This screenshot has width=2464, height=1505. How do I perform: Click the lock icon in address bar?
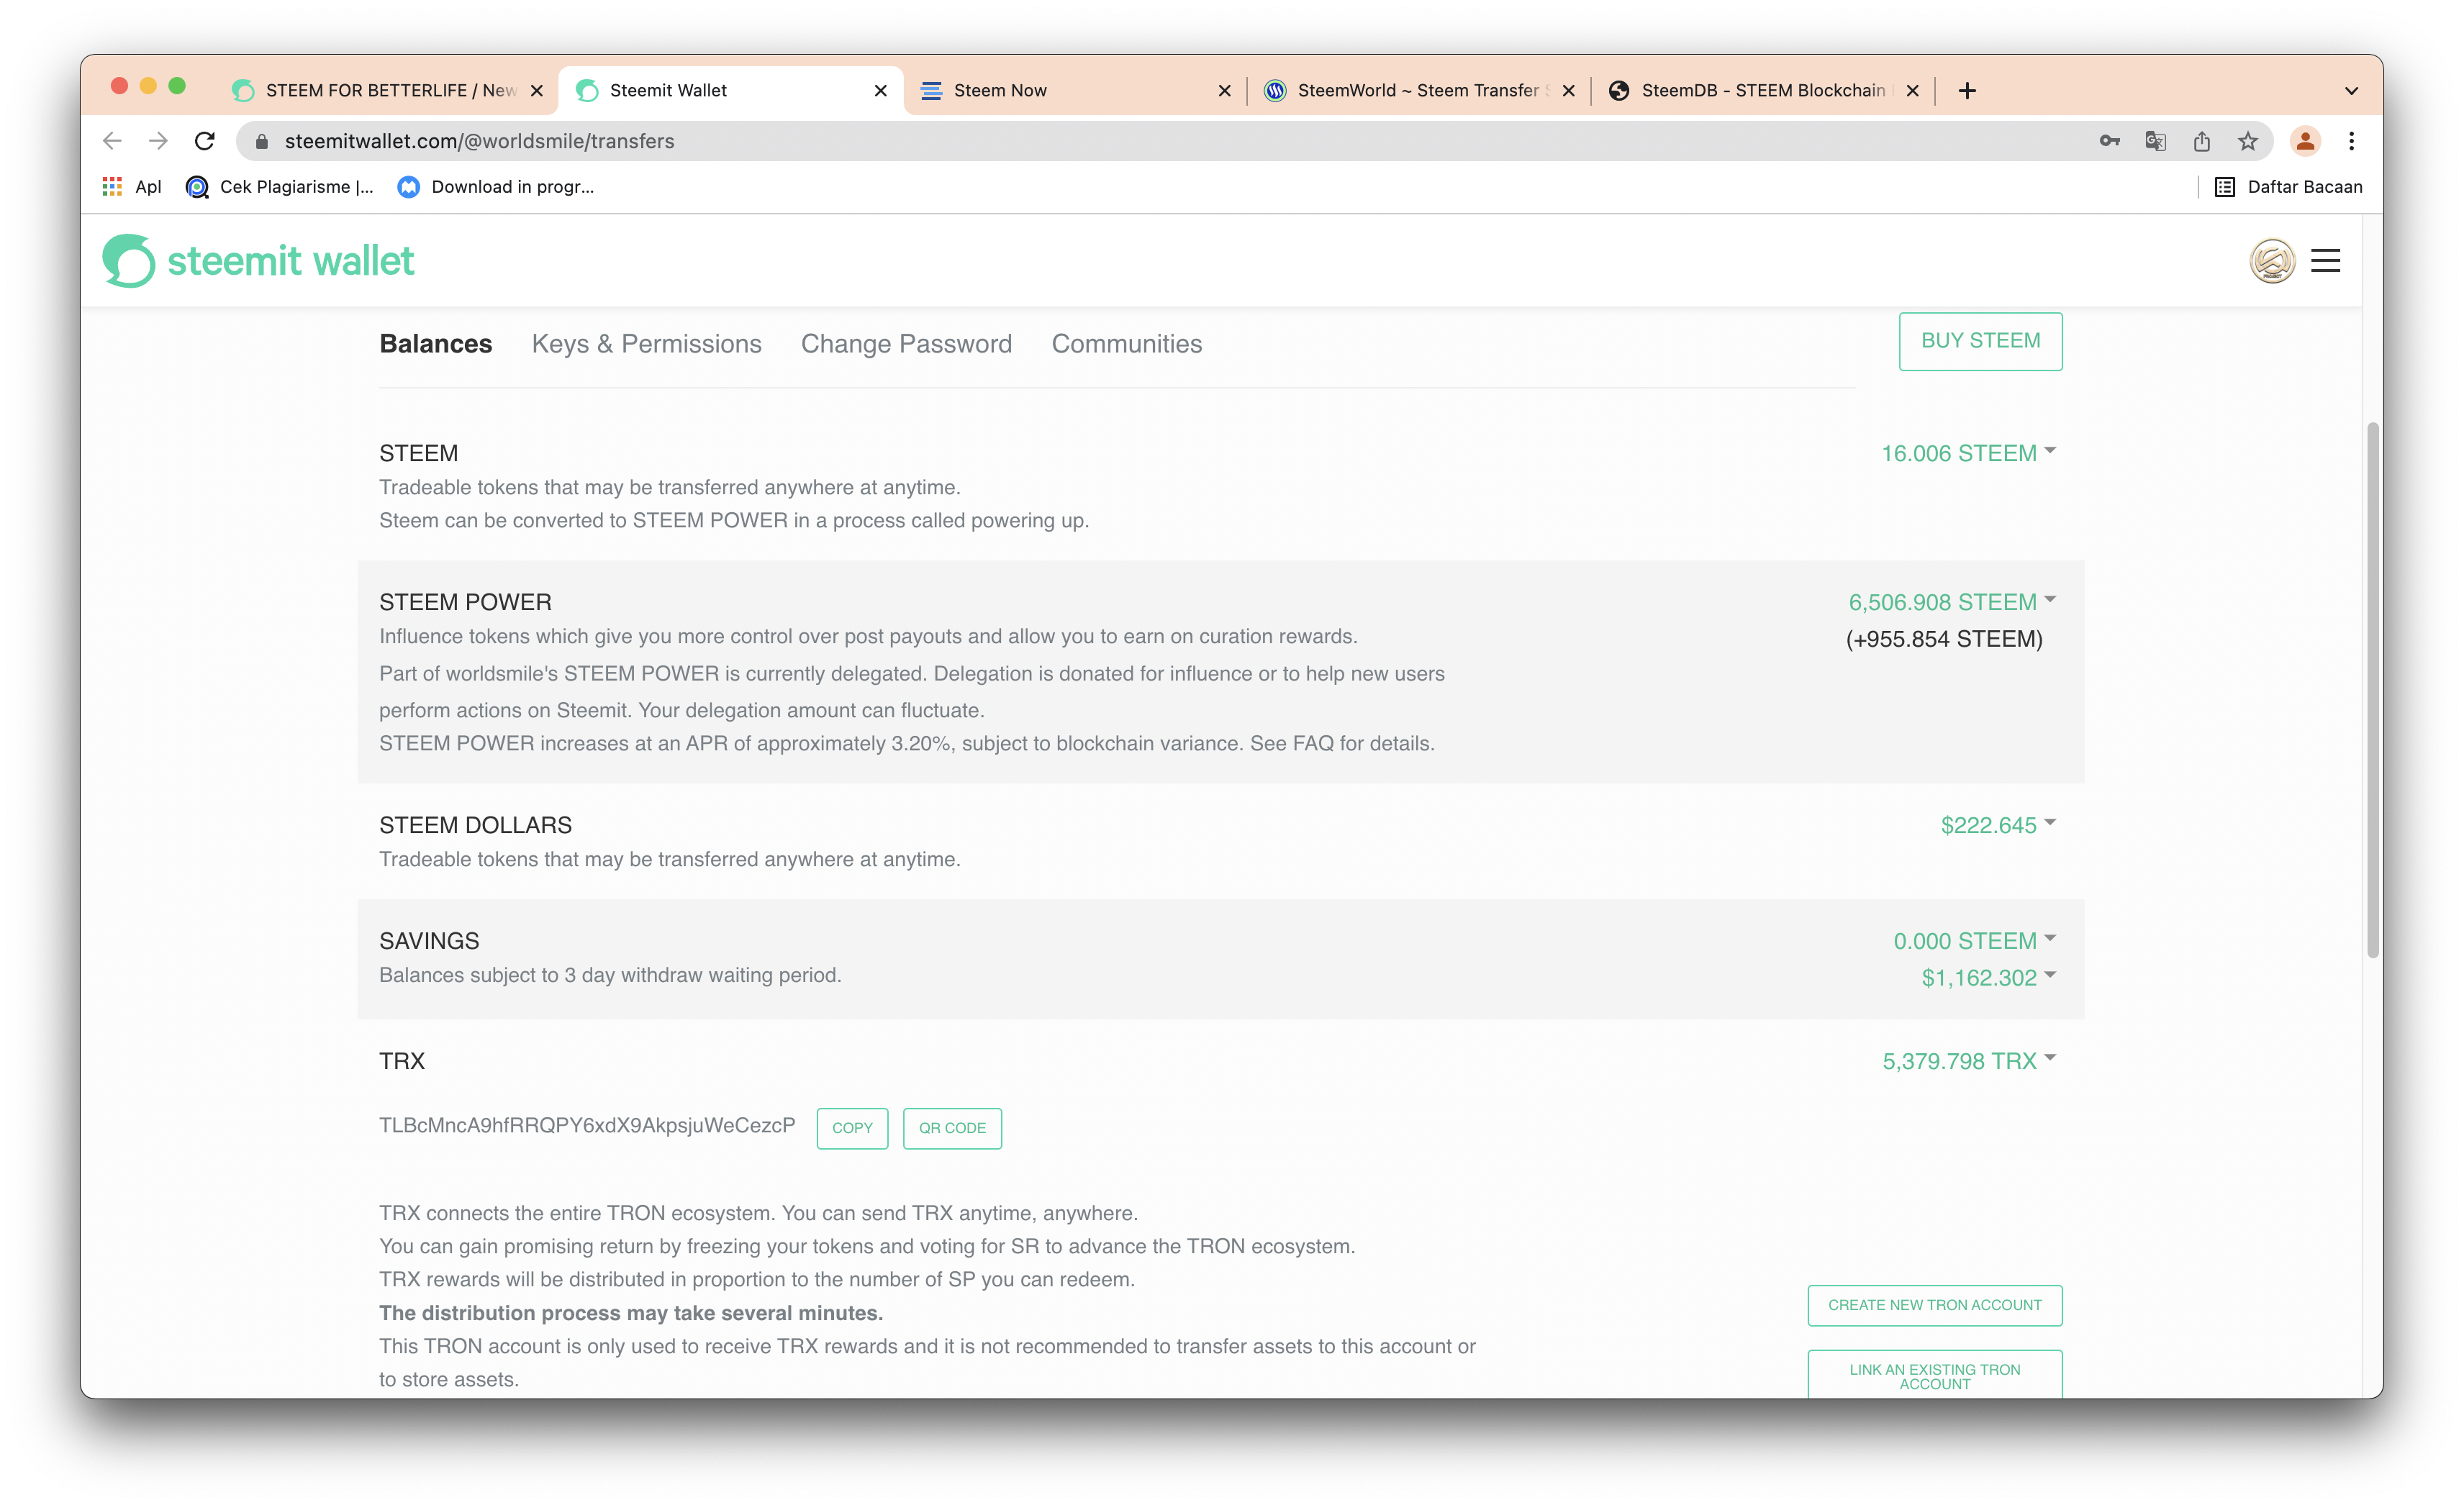coord(262,142)
